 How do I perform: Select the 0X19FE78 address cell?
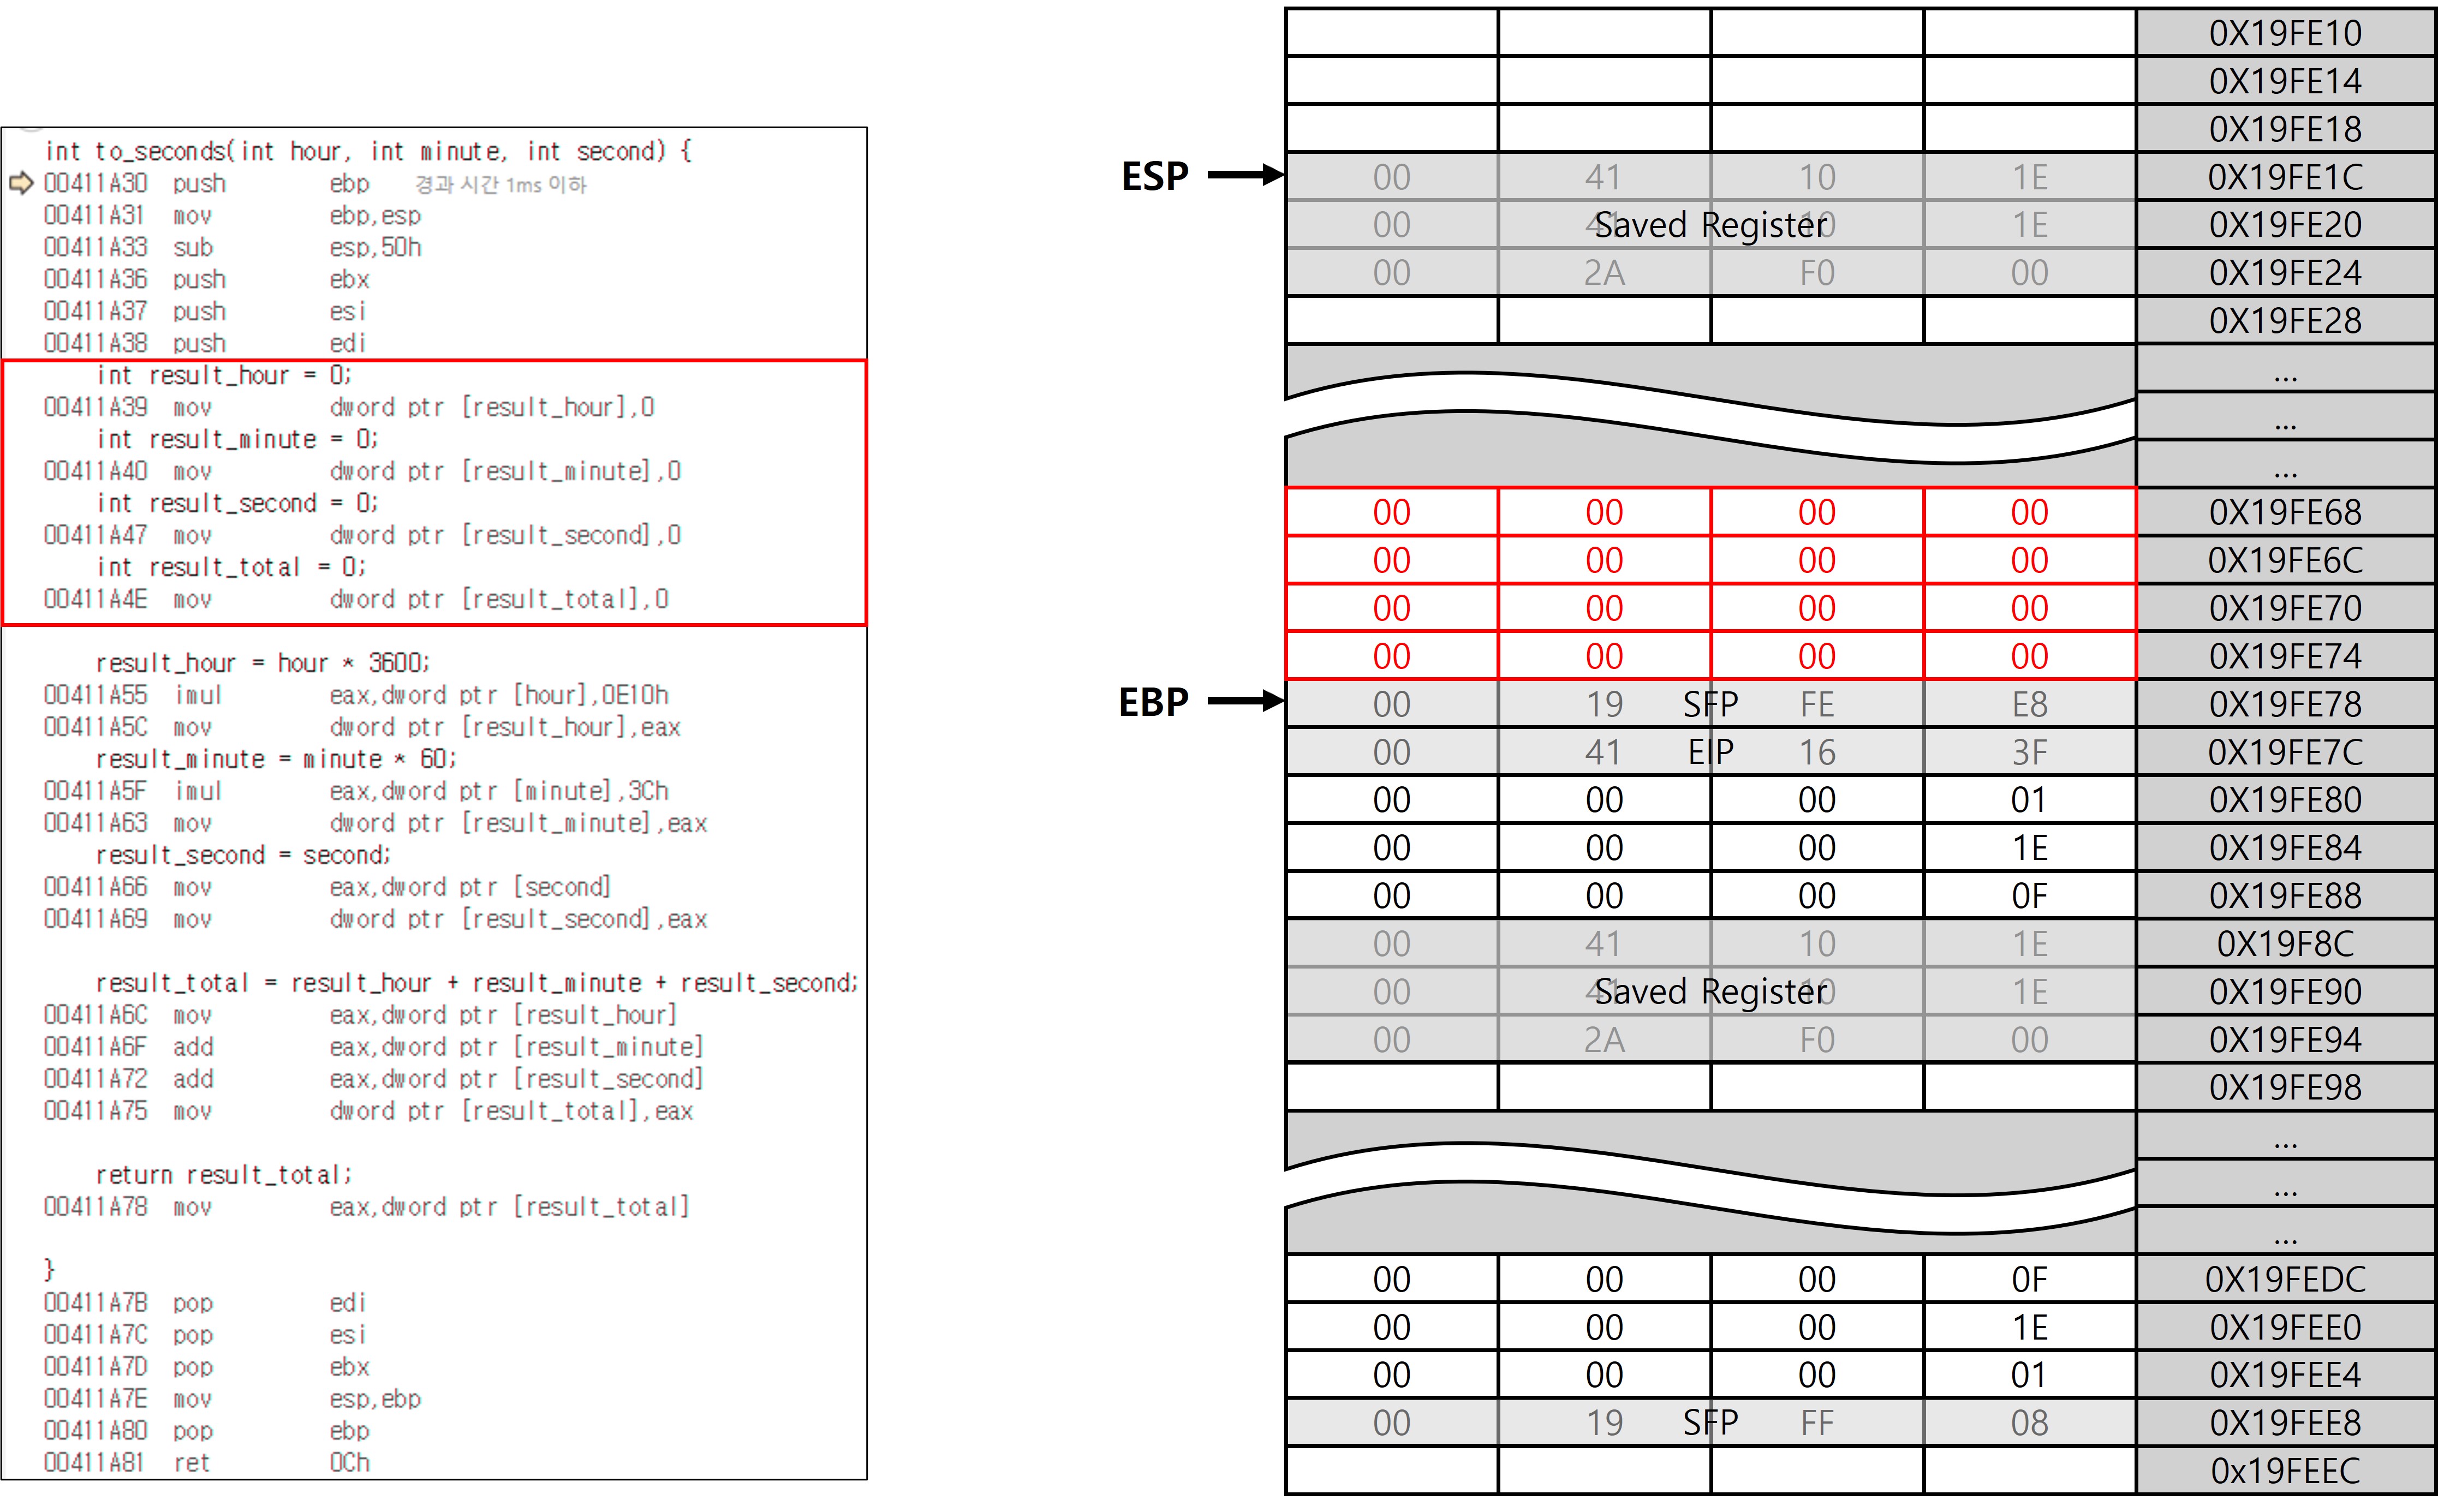tap(2284, 704)
